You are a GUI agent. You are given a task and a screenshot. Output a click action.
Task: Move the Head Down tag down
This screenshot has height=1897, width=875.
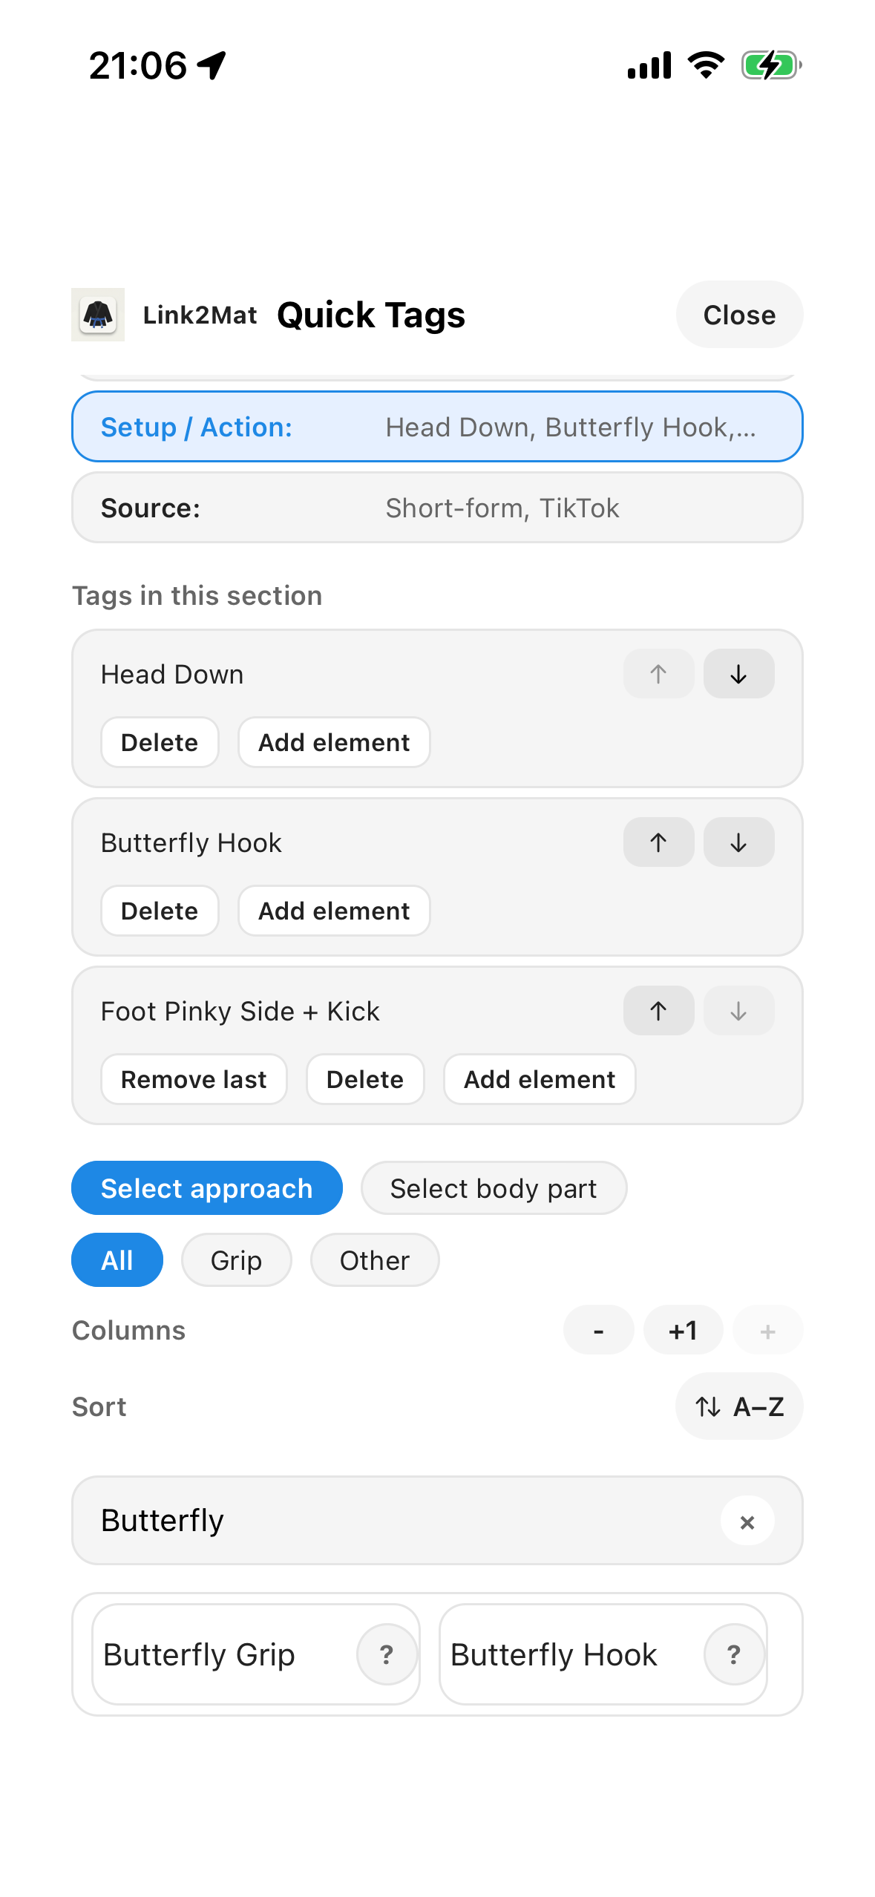pos(738,673)
